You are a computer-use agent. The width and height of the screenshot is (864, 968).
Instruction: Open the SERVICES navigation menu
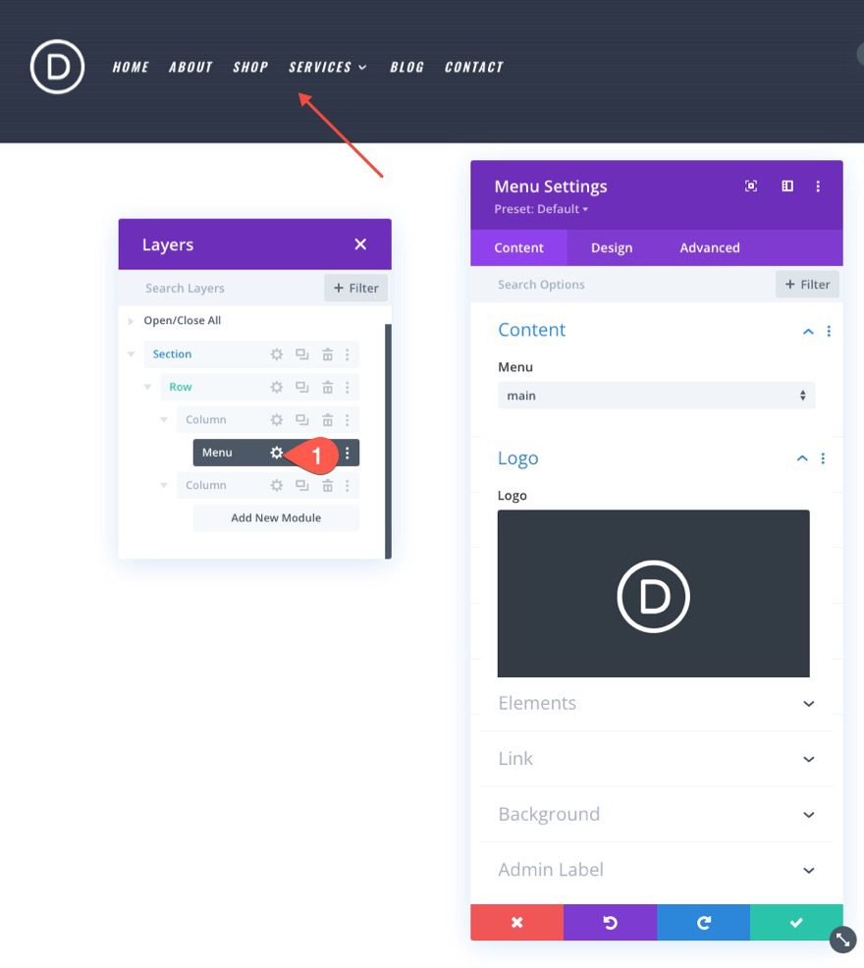coord(321,67)
